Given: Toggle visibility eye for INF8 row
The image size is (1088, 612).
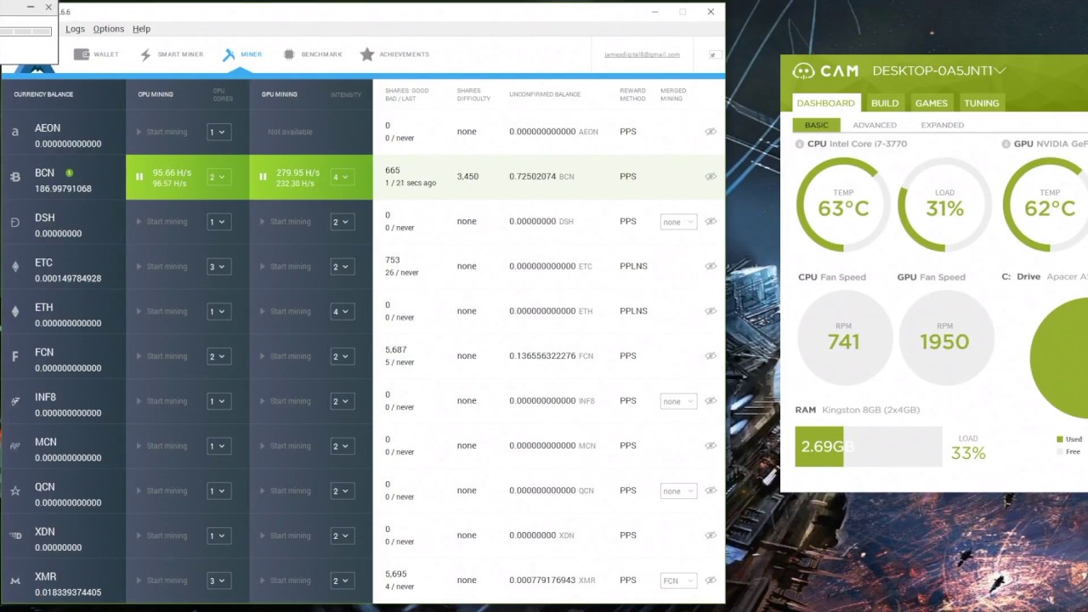Looking at the screenshot, I should pos(711,401).
